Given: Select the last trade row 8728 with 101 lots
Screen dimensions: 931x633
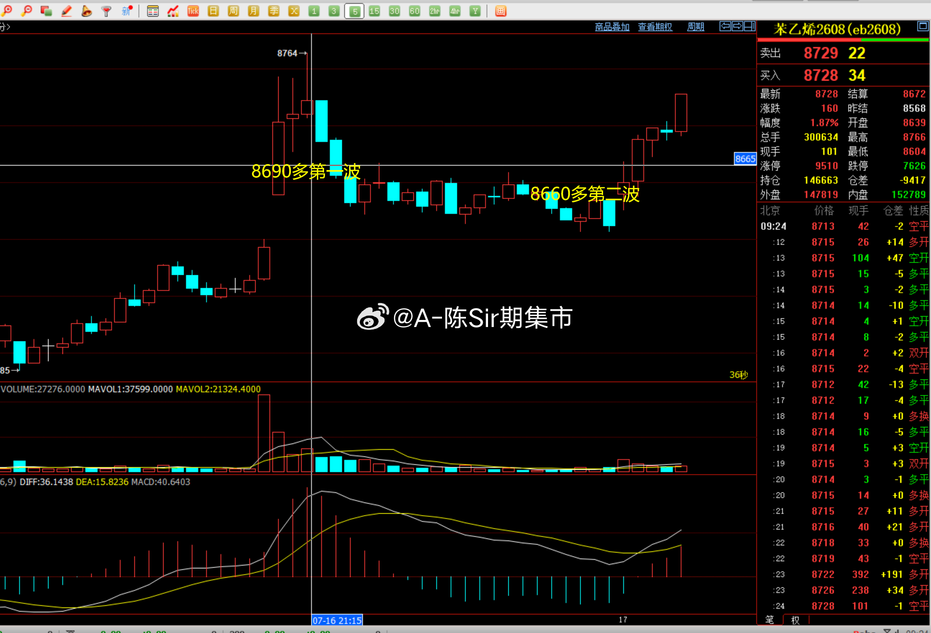Looking at the screenshot, I should coord(844,606).
